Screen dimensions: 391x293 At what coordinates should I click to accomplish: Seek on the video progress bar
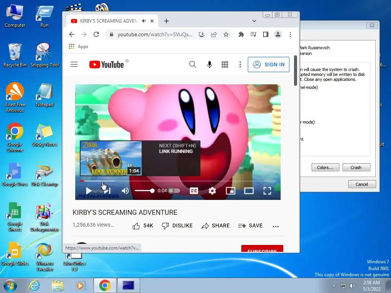pos(178,181)
